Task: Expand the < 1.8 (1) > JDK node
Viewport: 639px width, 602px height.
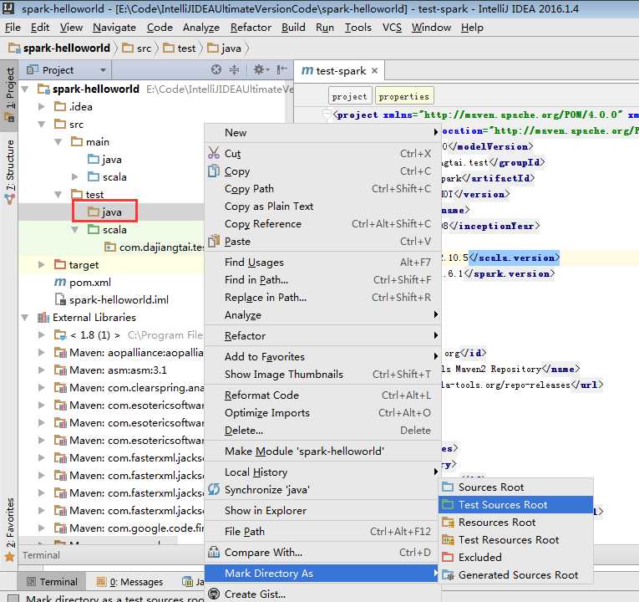Action: [x=42, y=334]
